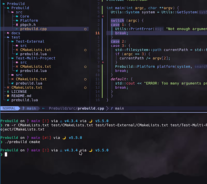207x184 pixels.
Task: Collapse the Test-Multi-Project folder
Action: coord(12,58)
